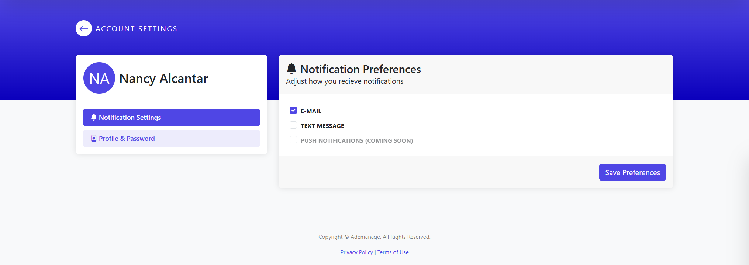Viewport: 749px width, 265px height.
Task: Click the profile icon beside Profile & Password
Action: [94, 138]
